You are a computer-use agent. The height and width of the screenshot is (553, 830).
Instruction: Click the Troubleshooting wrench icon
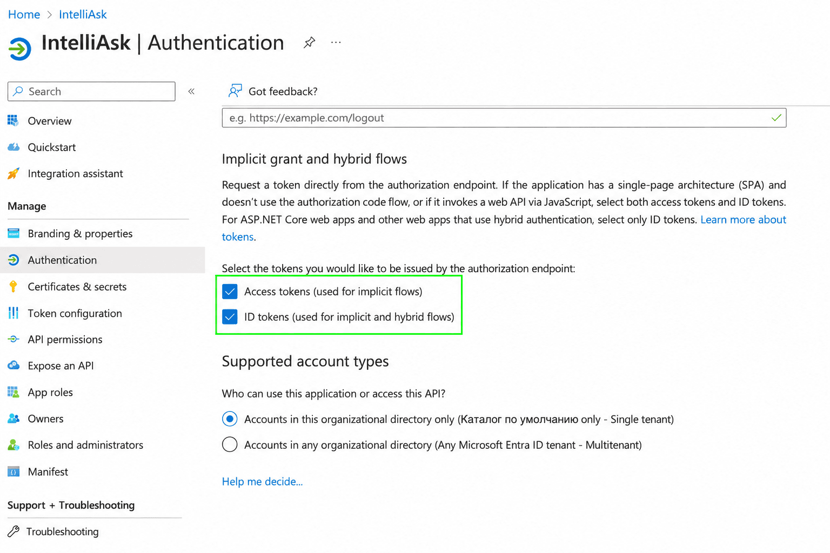pyautogui.click(x=14, y=531)
